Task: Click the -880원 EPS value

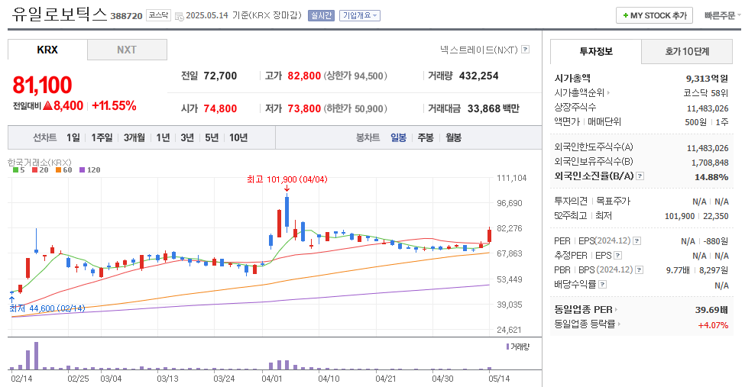Action: (x=716, y=241)
